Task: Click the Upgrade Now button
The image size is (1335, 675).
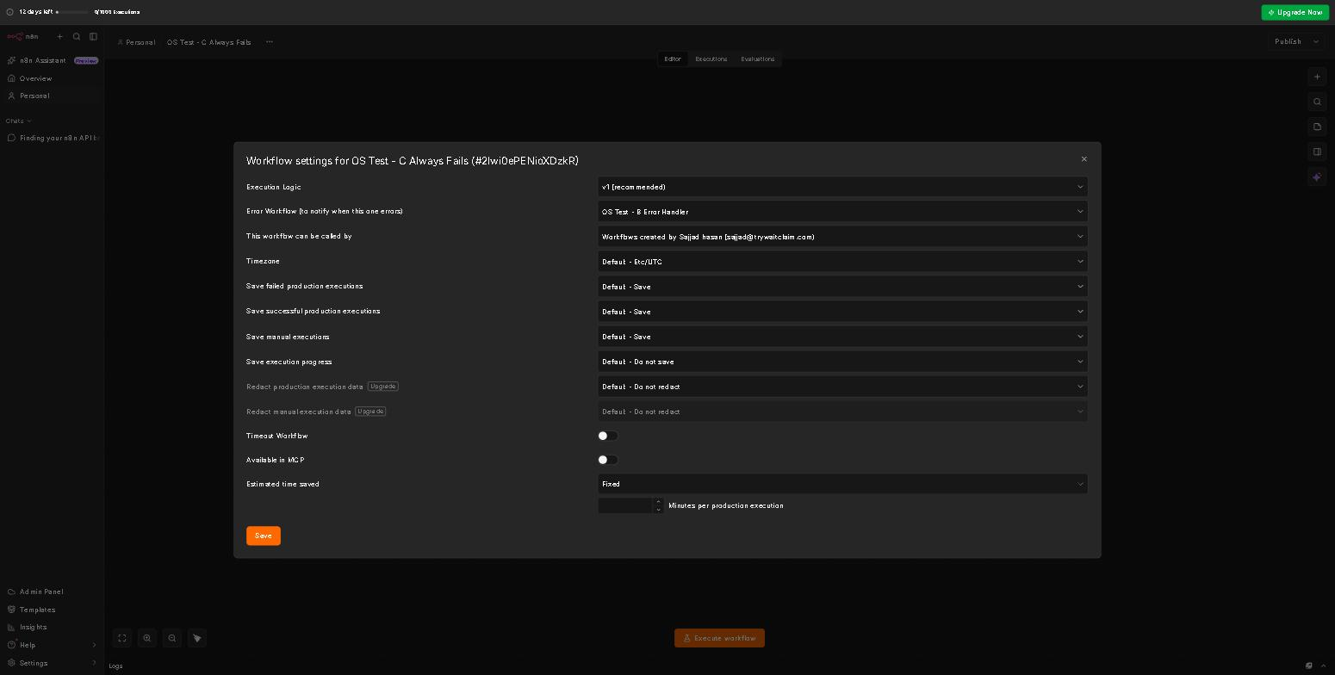Action: point(1295,12)
